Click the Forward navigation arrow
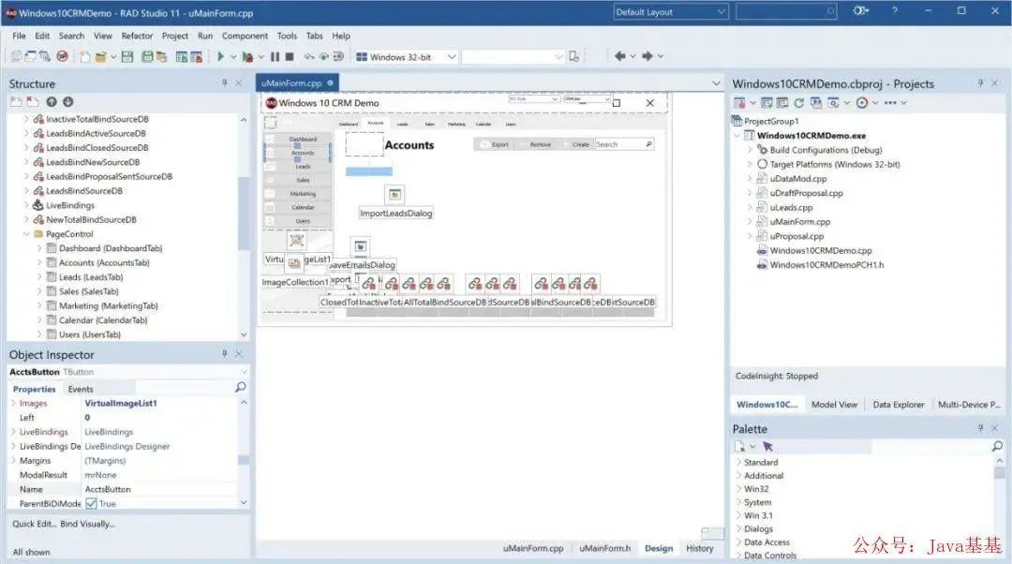 (647, 56)
